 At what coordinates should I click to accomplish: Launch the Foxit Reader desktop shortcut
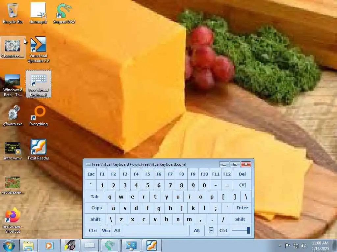click(39, 149)
